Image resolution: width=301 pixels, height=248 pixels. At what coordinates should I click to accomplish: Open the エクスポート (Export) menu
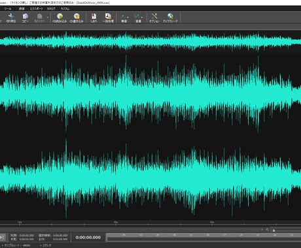coord(36,8)
